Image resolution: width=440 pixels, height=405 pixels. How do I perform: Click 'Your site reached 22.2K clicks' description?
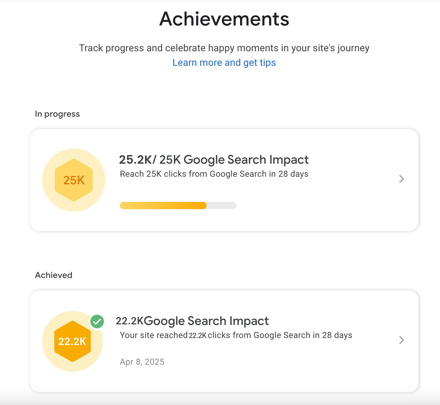pos(236,335)
